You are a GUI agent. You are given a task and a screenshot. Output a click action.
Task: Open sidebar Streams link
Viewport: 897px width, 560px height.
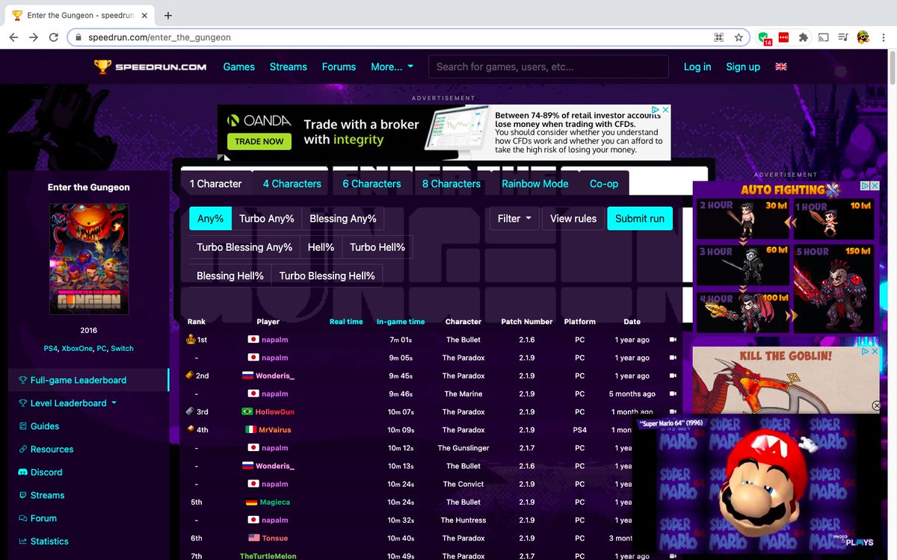tap(42, 496)
